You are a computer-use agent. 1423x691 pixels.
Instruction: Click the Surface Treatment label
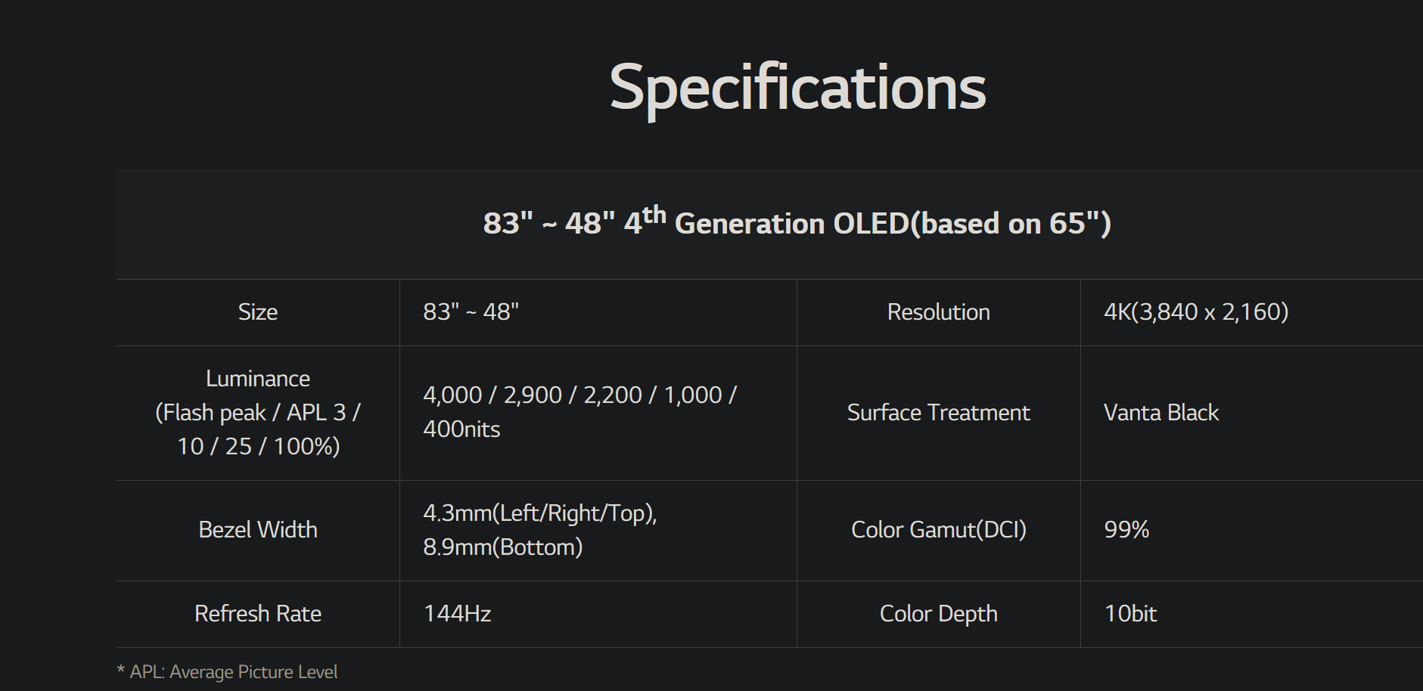point(938,413)
